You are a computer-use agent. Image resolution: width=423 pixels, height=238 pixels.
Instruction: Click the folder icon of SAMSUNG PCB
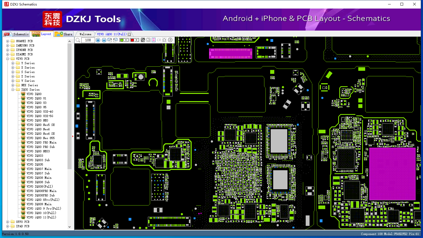pyautogui.click(x=12, y=45)
